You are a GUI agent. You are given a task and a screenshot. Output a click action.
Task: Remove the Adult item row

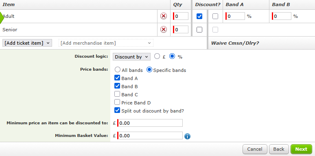164,16
